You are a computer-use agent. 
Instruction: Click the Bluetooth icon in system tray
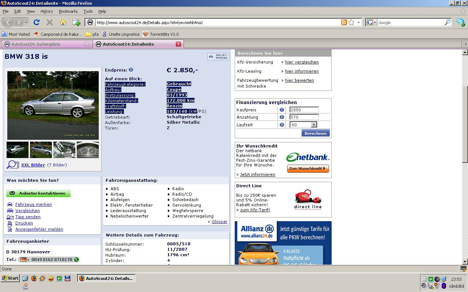tap(443, 286)
